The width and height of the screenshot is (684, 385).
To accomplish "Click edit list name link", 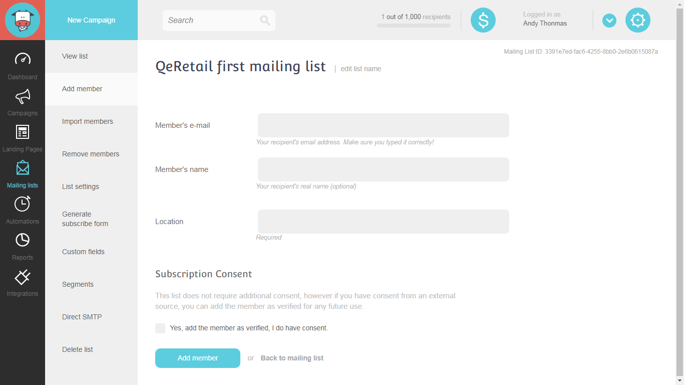I will (x=361, y=69).
